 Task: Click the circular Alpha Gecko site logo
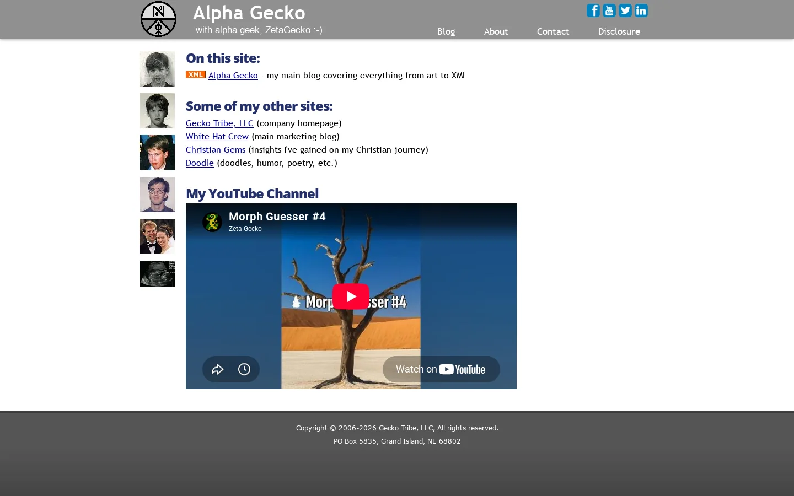(x=158, y=19)
